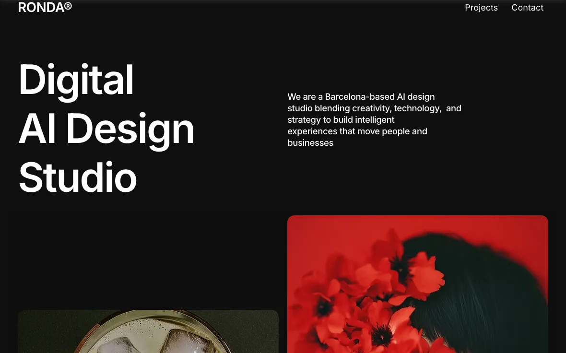This screenshot has width=566, height=353.
Task: Click the RONDA® logo
Action: tap(45, 7)
